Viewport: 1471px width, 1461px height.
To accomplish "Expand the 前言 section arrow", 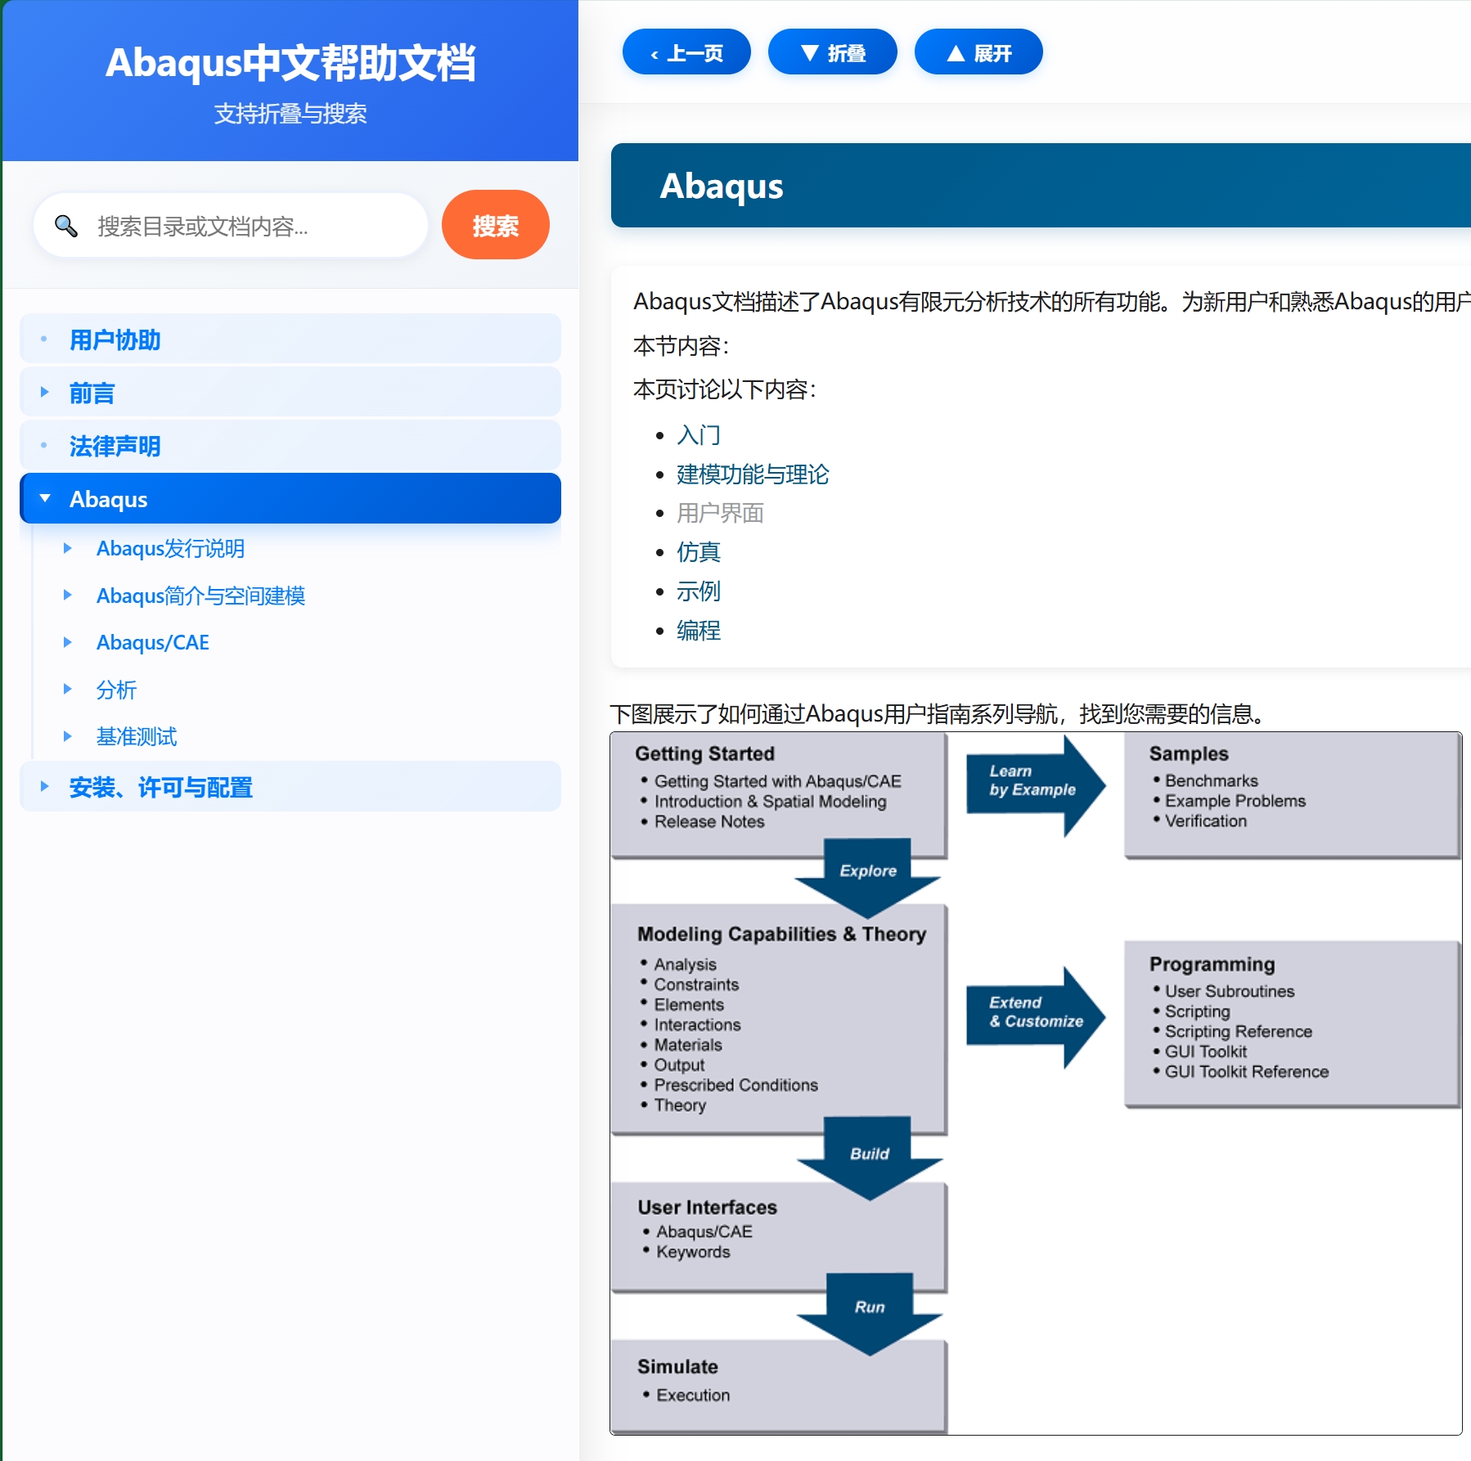I will (x=45, y=393).
